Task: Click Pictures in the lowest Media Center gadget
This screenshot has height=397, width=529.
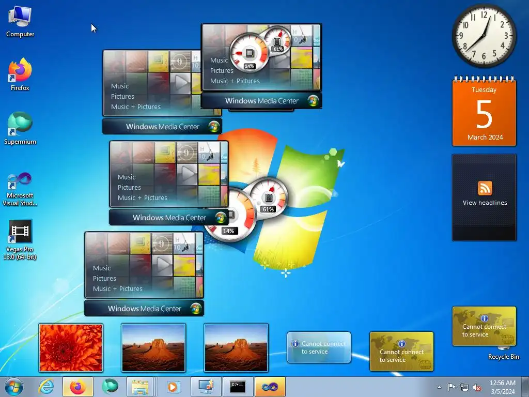Action: pyautogui.click(x=104, y=279)
